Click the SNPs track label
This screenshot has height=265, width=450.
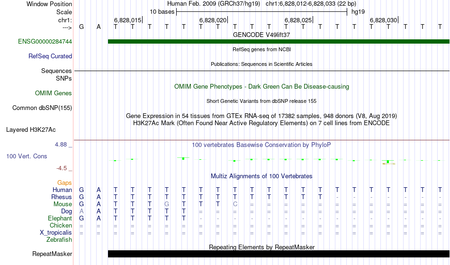click(x=64, y=78)
